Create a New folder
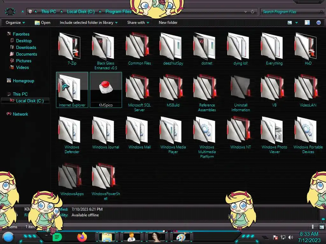This screenshot has height=244, width=326. pyautogui.click(x=168, y=23)
